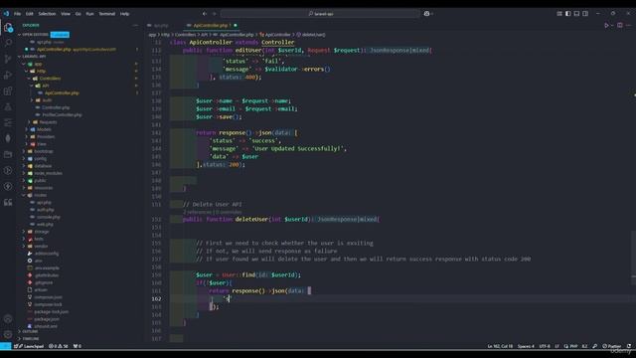Click the Run Code play icon

(607, 25)
